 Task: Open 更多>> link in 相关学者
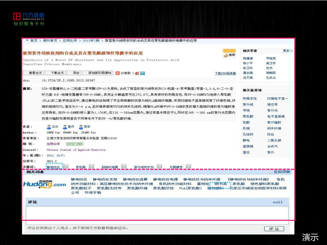click(288, 51)
